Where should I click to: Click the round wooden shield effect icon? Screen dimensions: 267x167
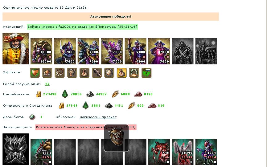[109, 73]
